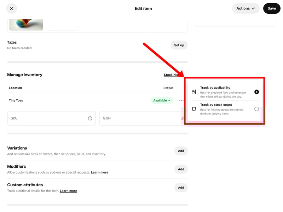283x212 pixels.
Task: Click the Save button
Action: point(271,8)
